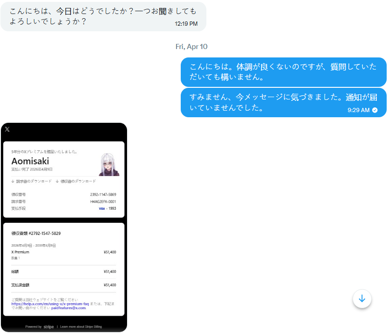Open the help.x.com x-premium-faq link
389x333 pixels.
click(x=50, y=304)
